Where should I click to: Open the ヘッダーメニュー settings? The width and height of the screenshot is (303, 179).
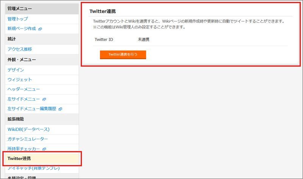point(23,89)
